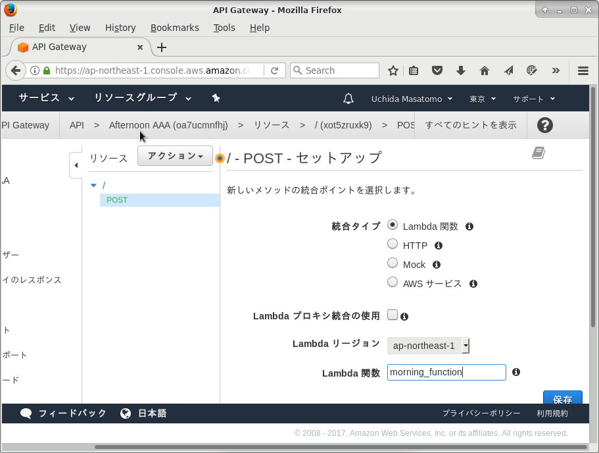599x453 pixels.
Task: Open the bookmarks list icon
Action: coord(414,70)
